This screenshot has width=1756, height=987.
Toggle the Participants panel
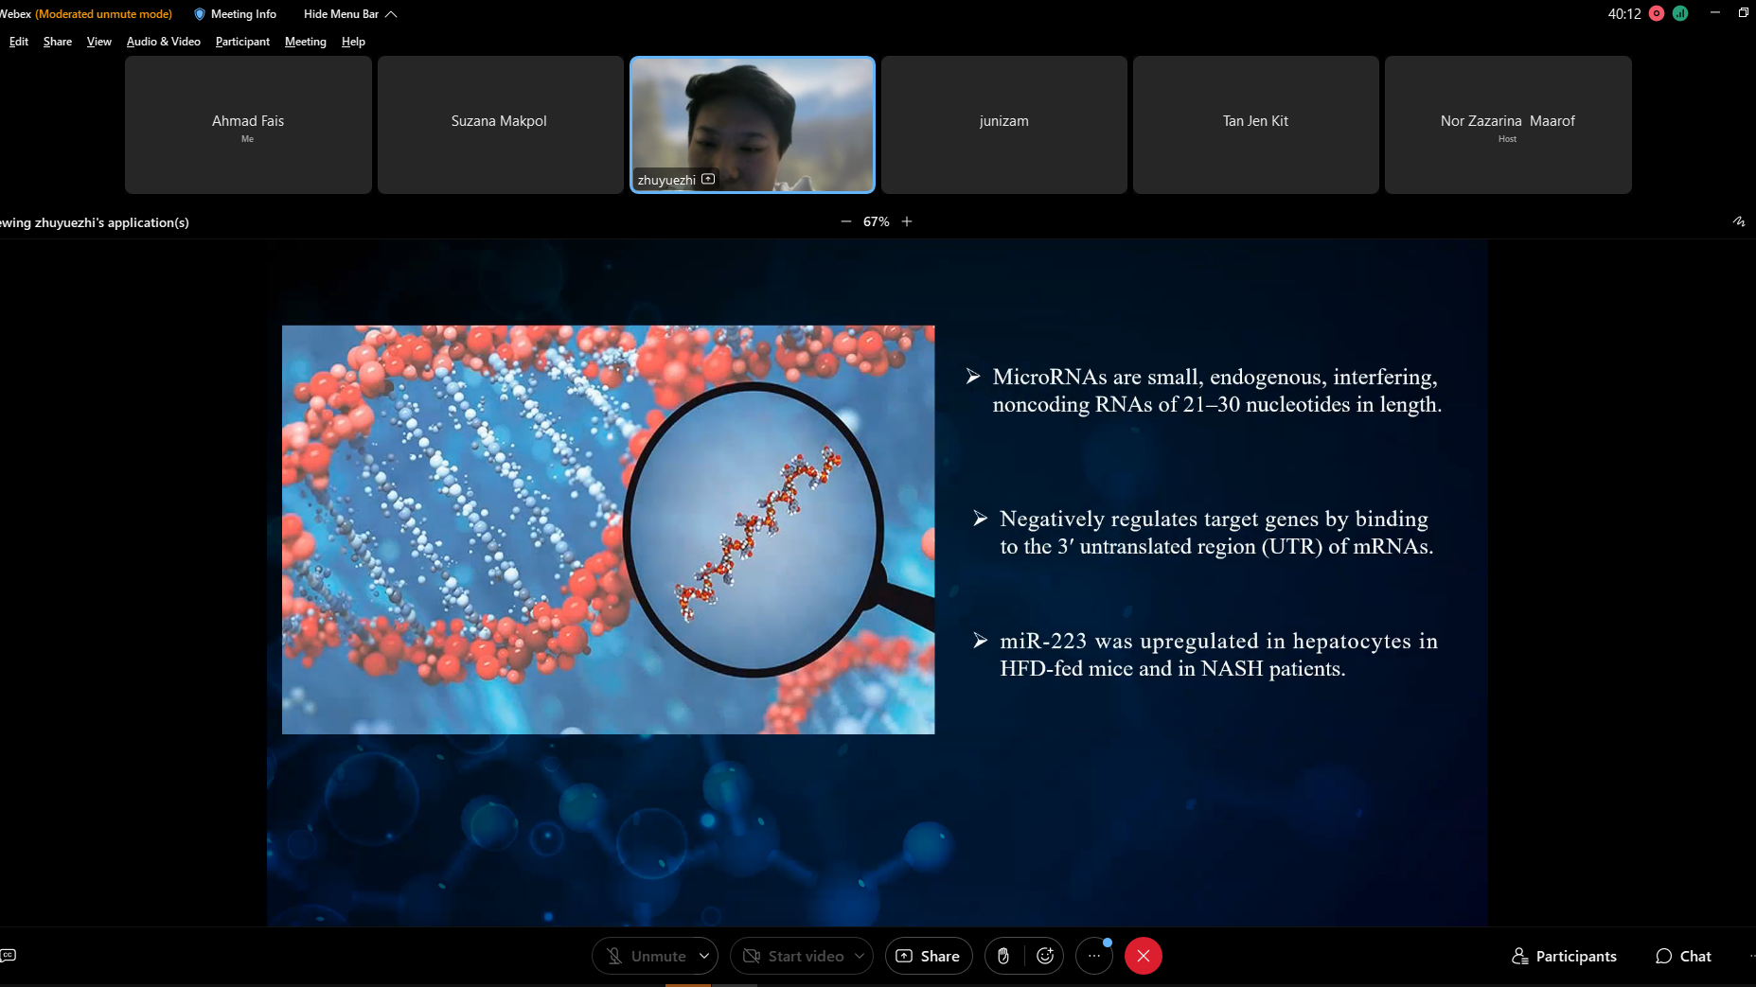(1564, 956)
